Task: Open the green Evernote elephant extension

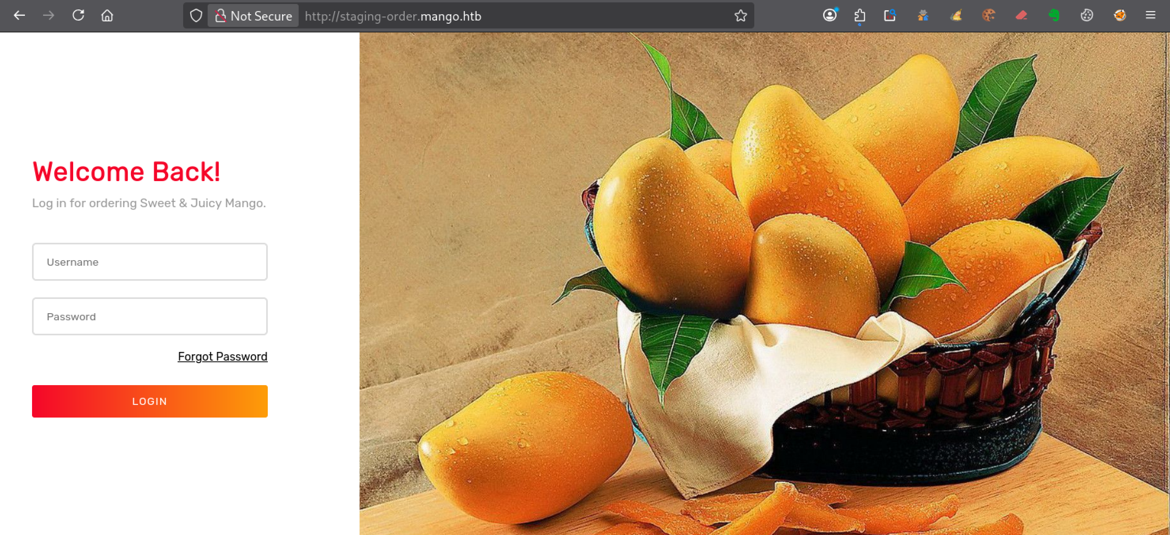Action: tap(1054, 15)
